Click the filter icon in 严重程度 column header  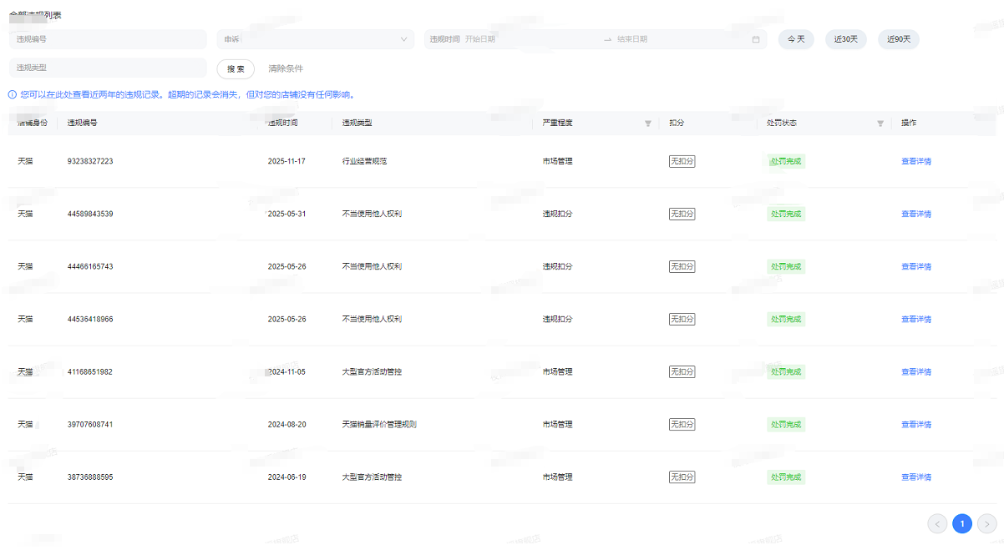click(x=647, y=124)
